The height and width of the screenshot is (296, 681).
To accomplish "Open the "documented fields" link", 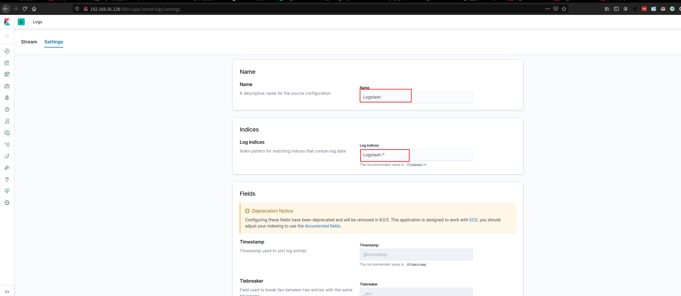I will [322, 226].
